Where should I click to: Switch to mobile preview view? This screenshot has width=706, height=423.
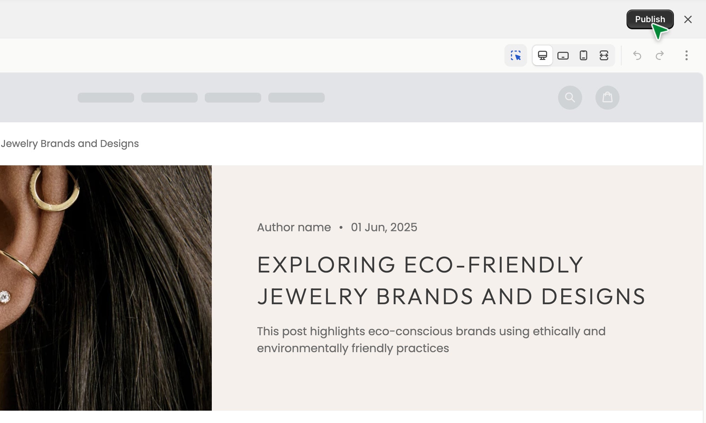583,56
